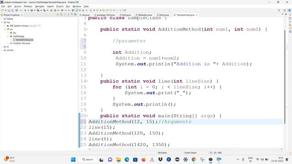
Task: Switch to the package-info.java tab
Action: 104,15
